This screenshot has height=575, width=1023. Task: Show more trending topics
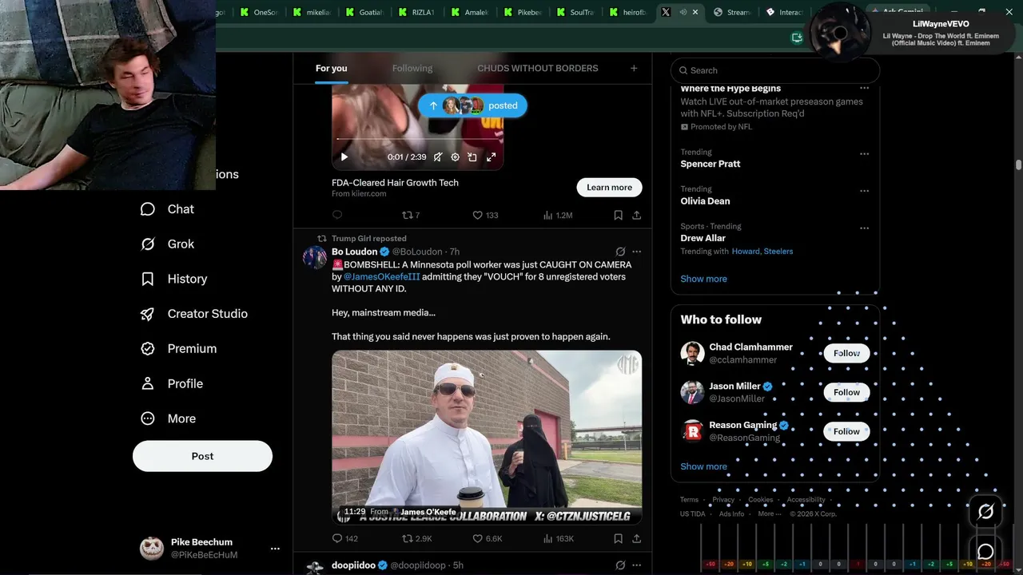tap(703, 279)
